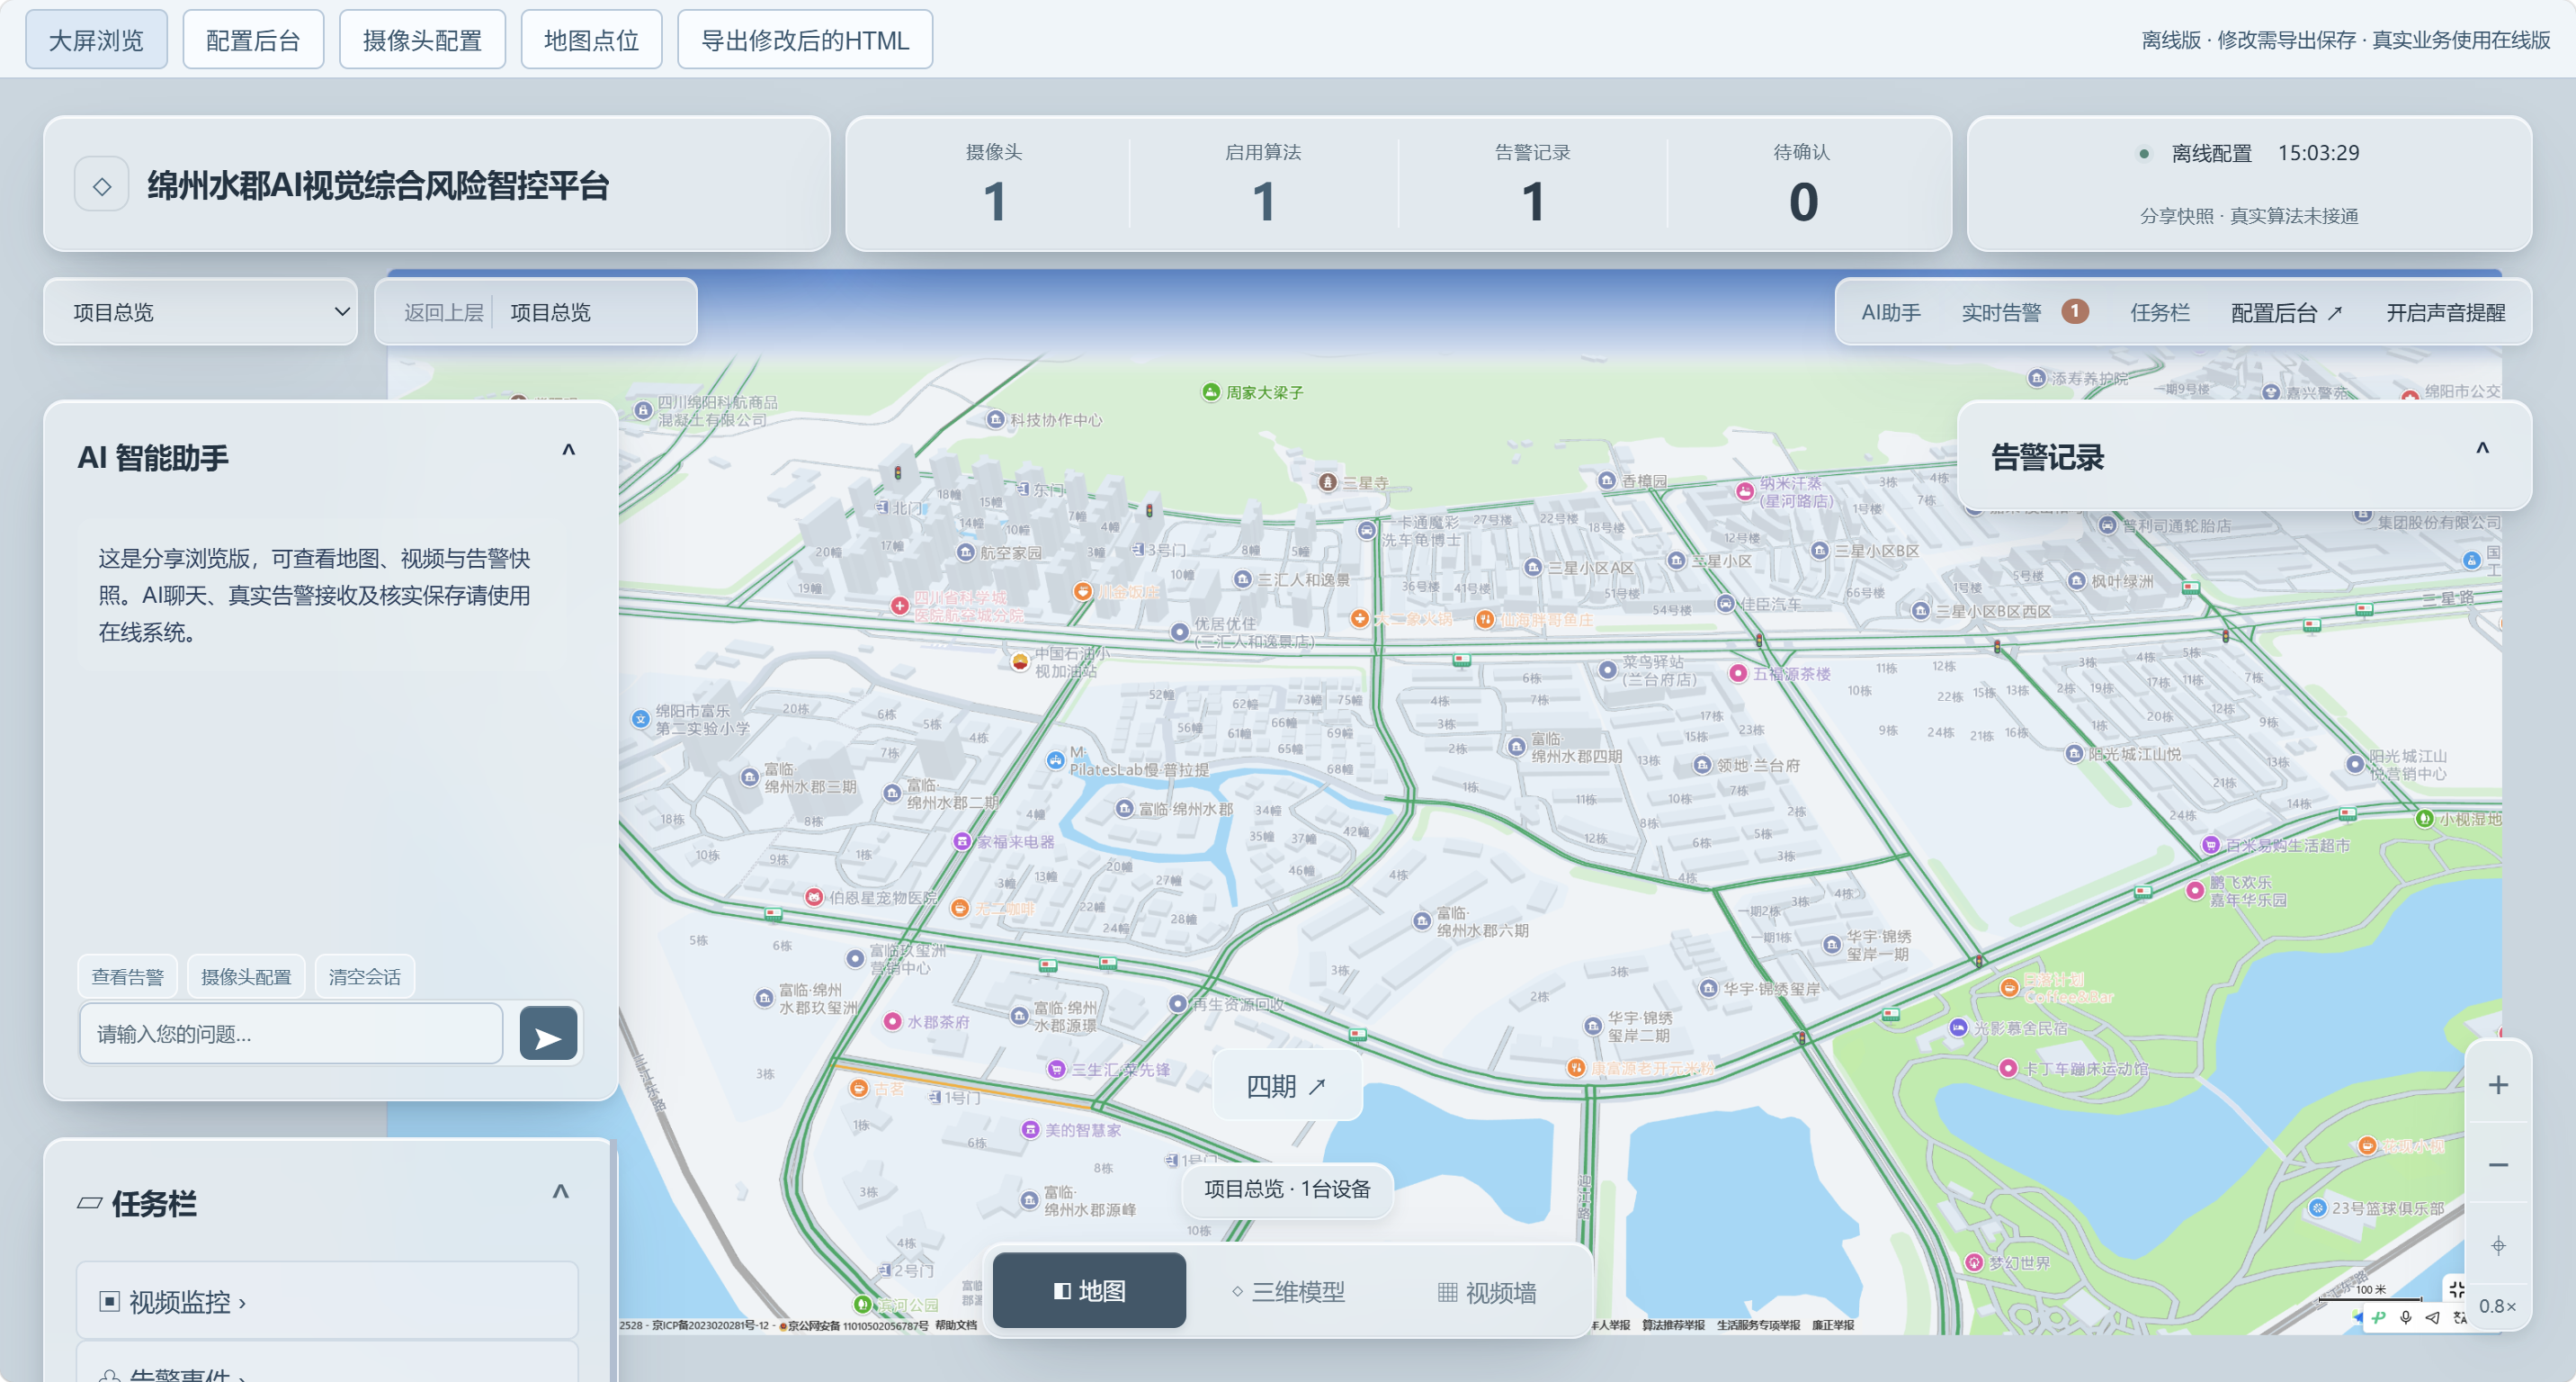Click the shrink-arrows icon at the map corner

[2456, 1289]
